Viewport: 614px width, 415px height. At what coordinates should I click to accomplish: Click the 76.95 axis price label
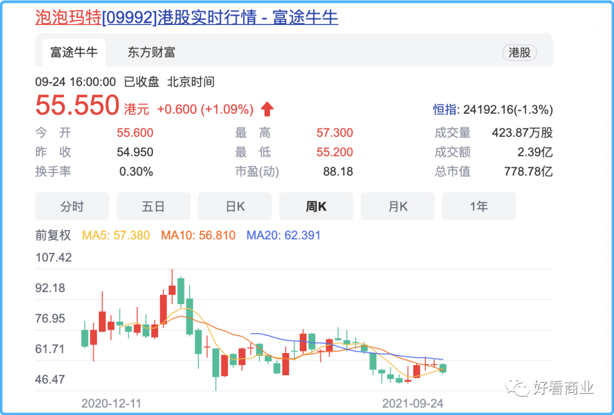point(50,318)
